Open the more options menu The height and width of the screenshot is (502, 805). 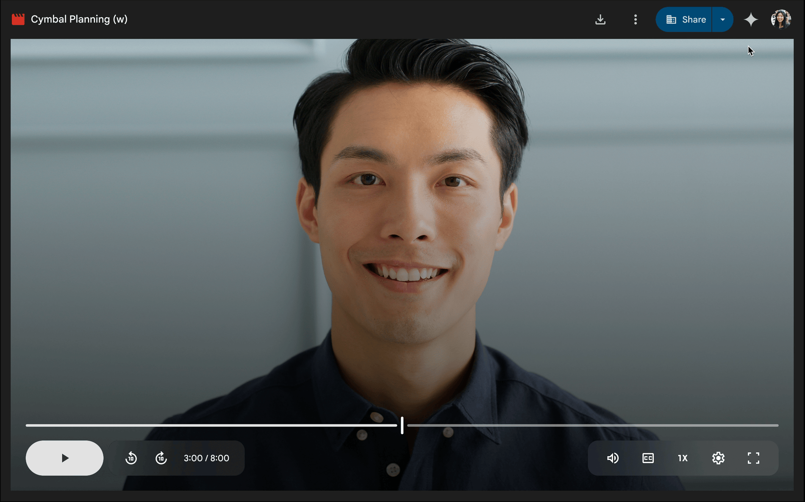tap(635, 19)
